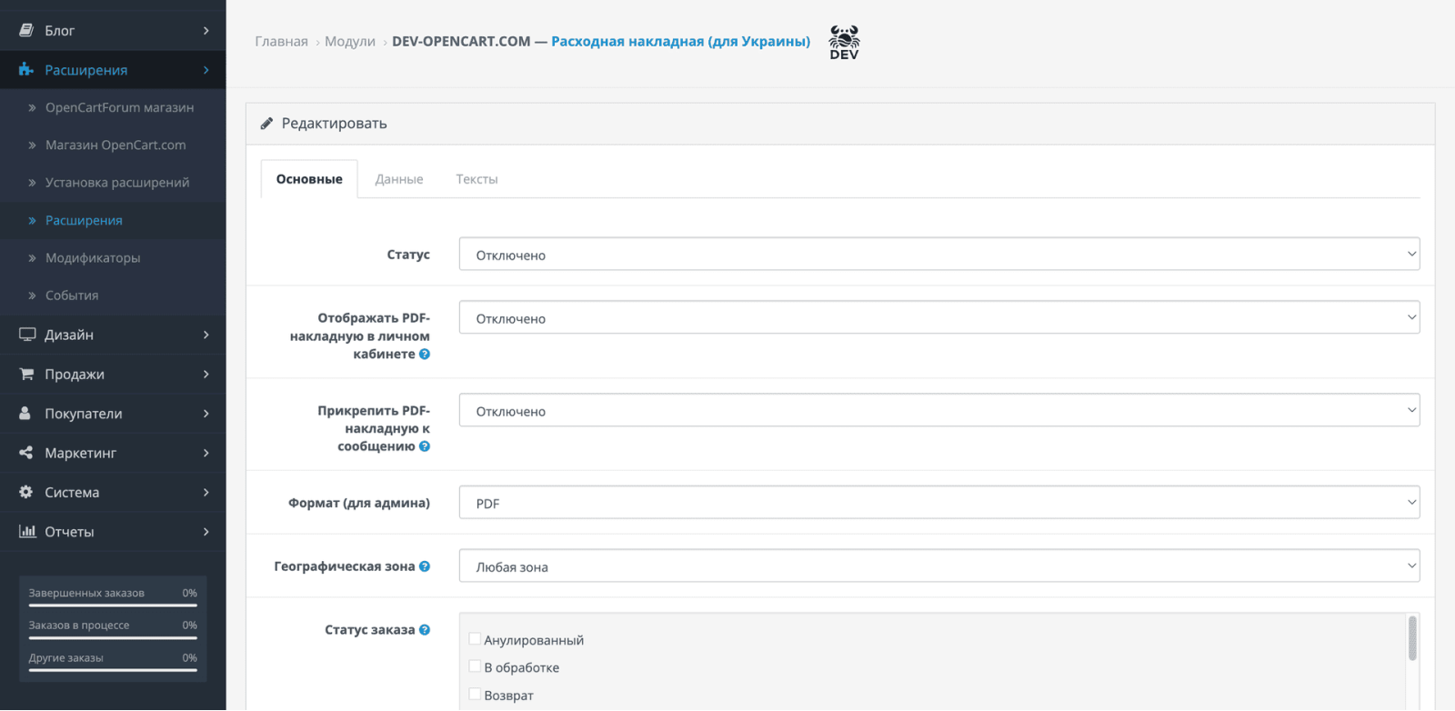Screen dimensions: 1455x711
Task: Click help icon next to Географическая зона
Action: click(x=425, y=566)
